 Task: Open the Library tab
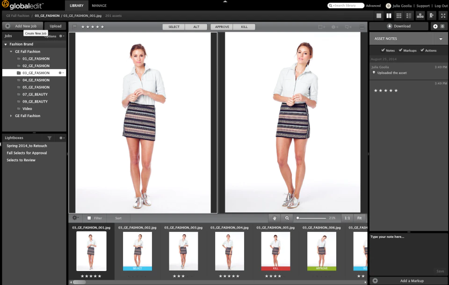(x=76, y=6)
